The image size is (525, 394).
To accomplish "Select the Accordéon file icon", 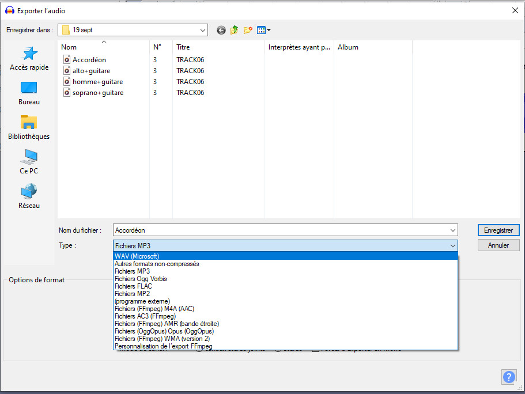I will [67, 59].
